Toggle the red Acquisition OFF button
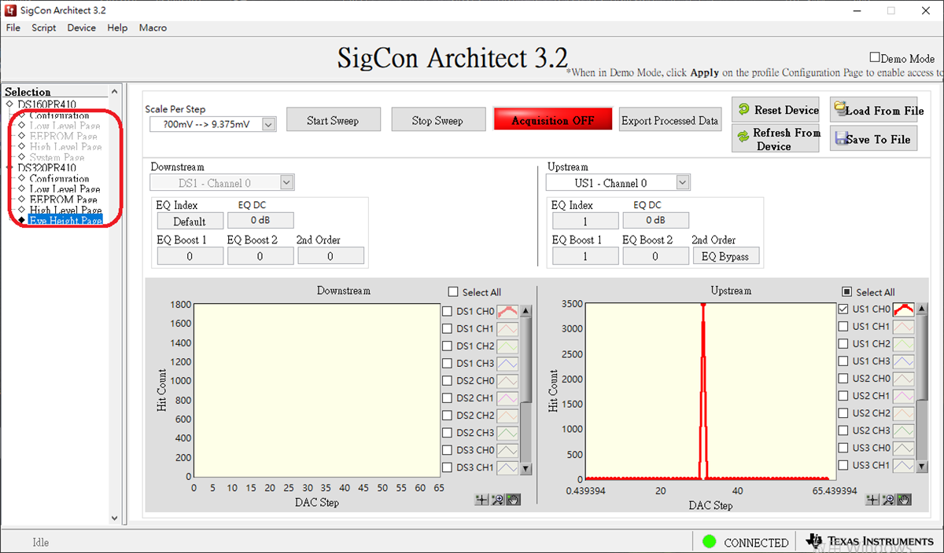This screenshot has height=553, width=944. [x=553, y=120]
